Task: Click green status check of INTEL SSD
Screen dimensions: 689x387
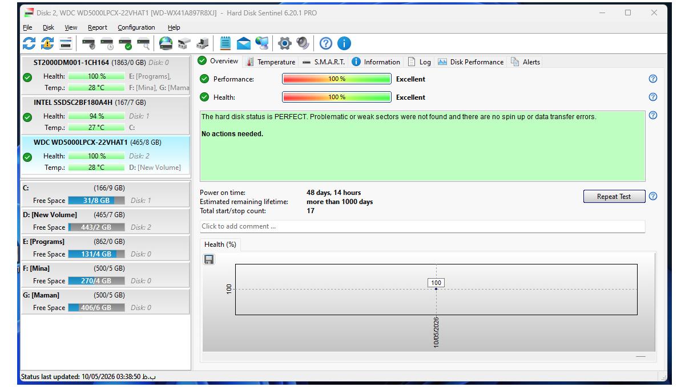Action: click(x=27, y=117)
